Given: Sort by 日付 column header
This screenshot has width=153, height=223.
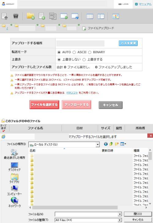Looking at the screenshot, I should point(80,128).
